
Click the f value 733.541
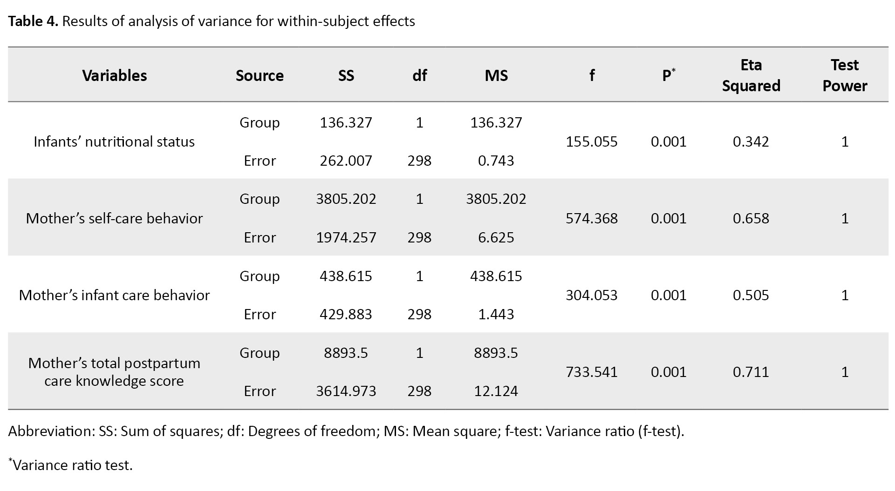click(592, 372)
